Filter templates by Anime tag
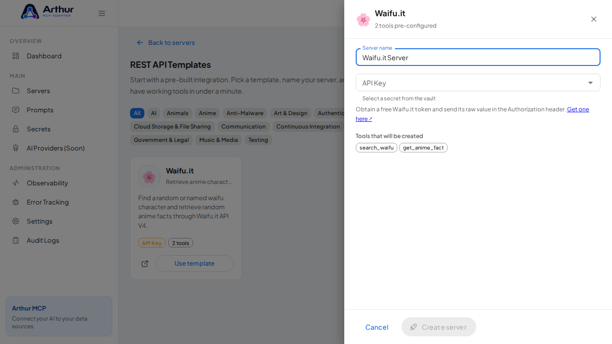The height and width of the screenshot is (344, 612). click(208, 113)
